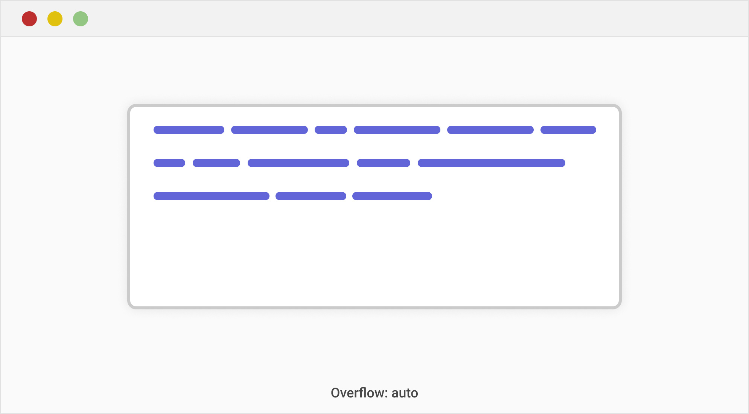
Task: Click the second purple bar in the top row
Action: tap(269, 130)
